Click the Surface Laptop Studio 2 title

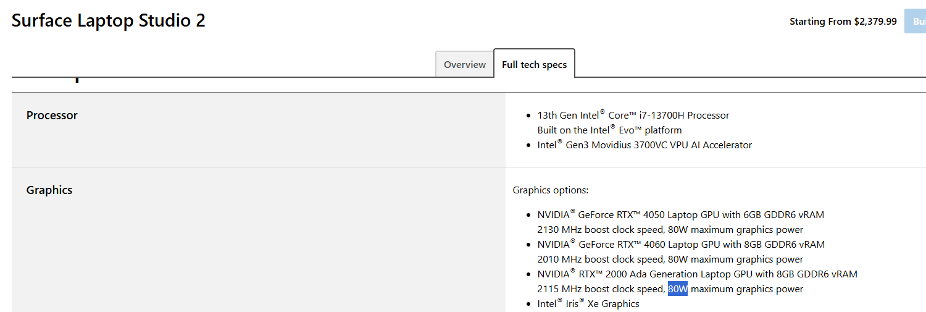(x=109, y=21)
